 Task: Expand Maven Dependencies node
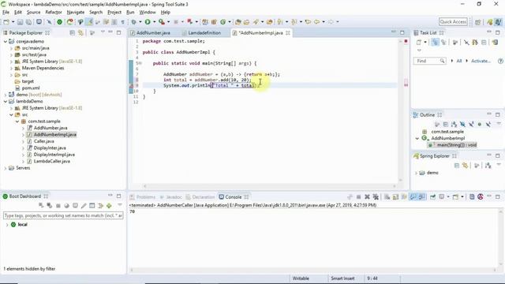tap(12, 69)
